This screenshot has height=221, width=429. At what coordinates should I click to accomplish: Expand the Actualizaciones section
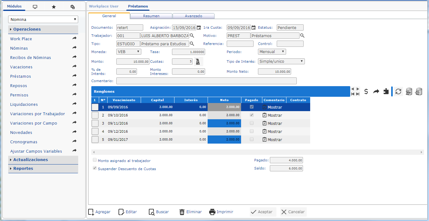30,160
